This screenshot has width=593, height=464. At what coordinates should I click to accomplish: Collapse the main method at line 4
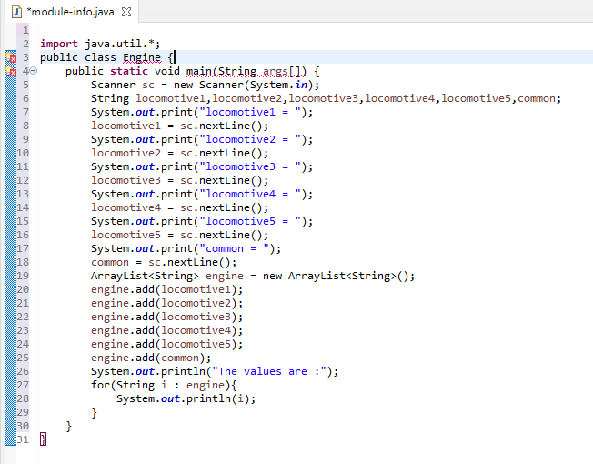34,71
